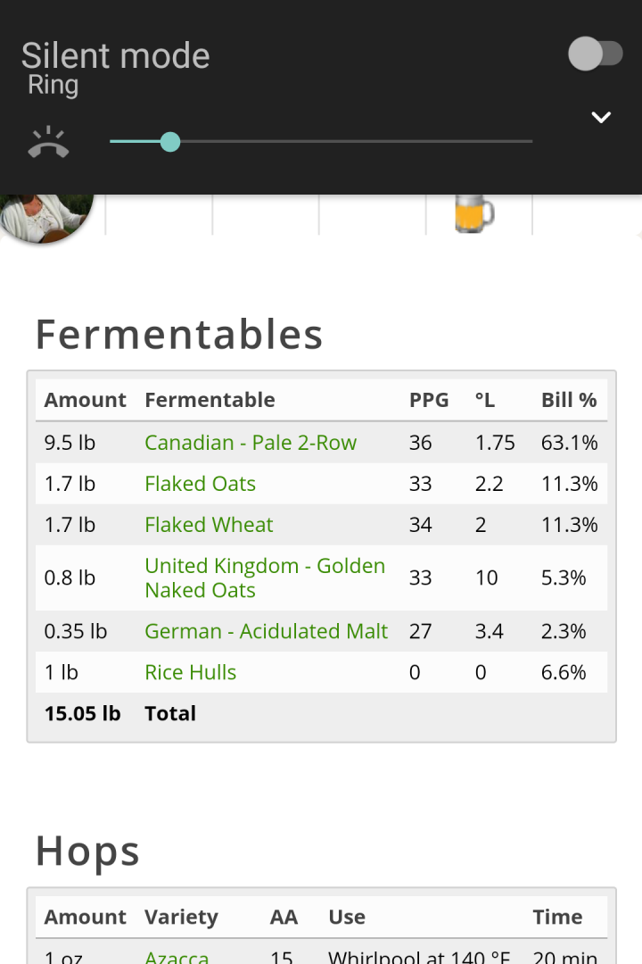Screen dimensions: 642x964
Task: Open the Flaked Oats fermentable link
Action: [x=201, y=484]
